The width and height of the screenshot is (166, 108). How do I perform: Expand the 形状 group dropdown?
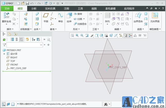pyautogui.click(x=76, y=29)
